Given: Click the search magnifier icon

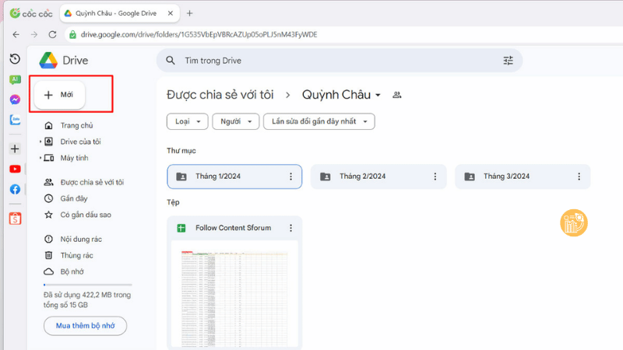Looking at the screenshot, I should [171, 61].
